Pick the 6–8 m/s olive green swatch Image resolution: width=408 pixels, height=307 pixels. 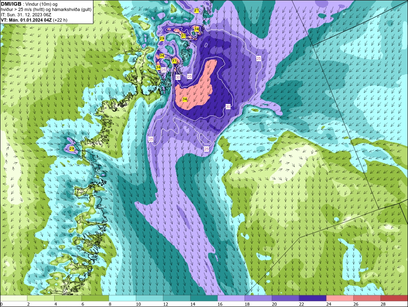pos(95,298)
